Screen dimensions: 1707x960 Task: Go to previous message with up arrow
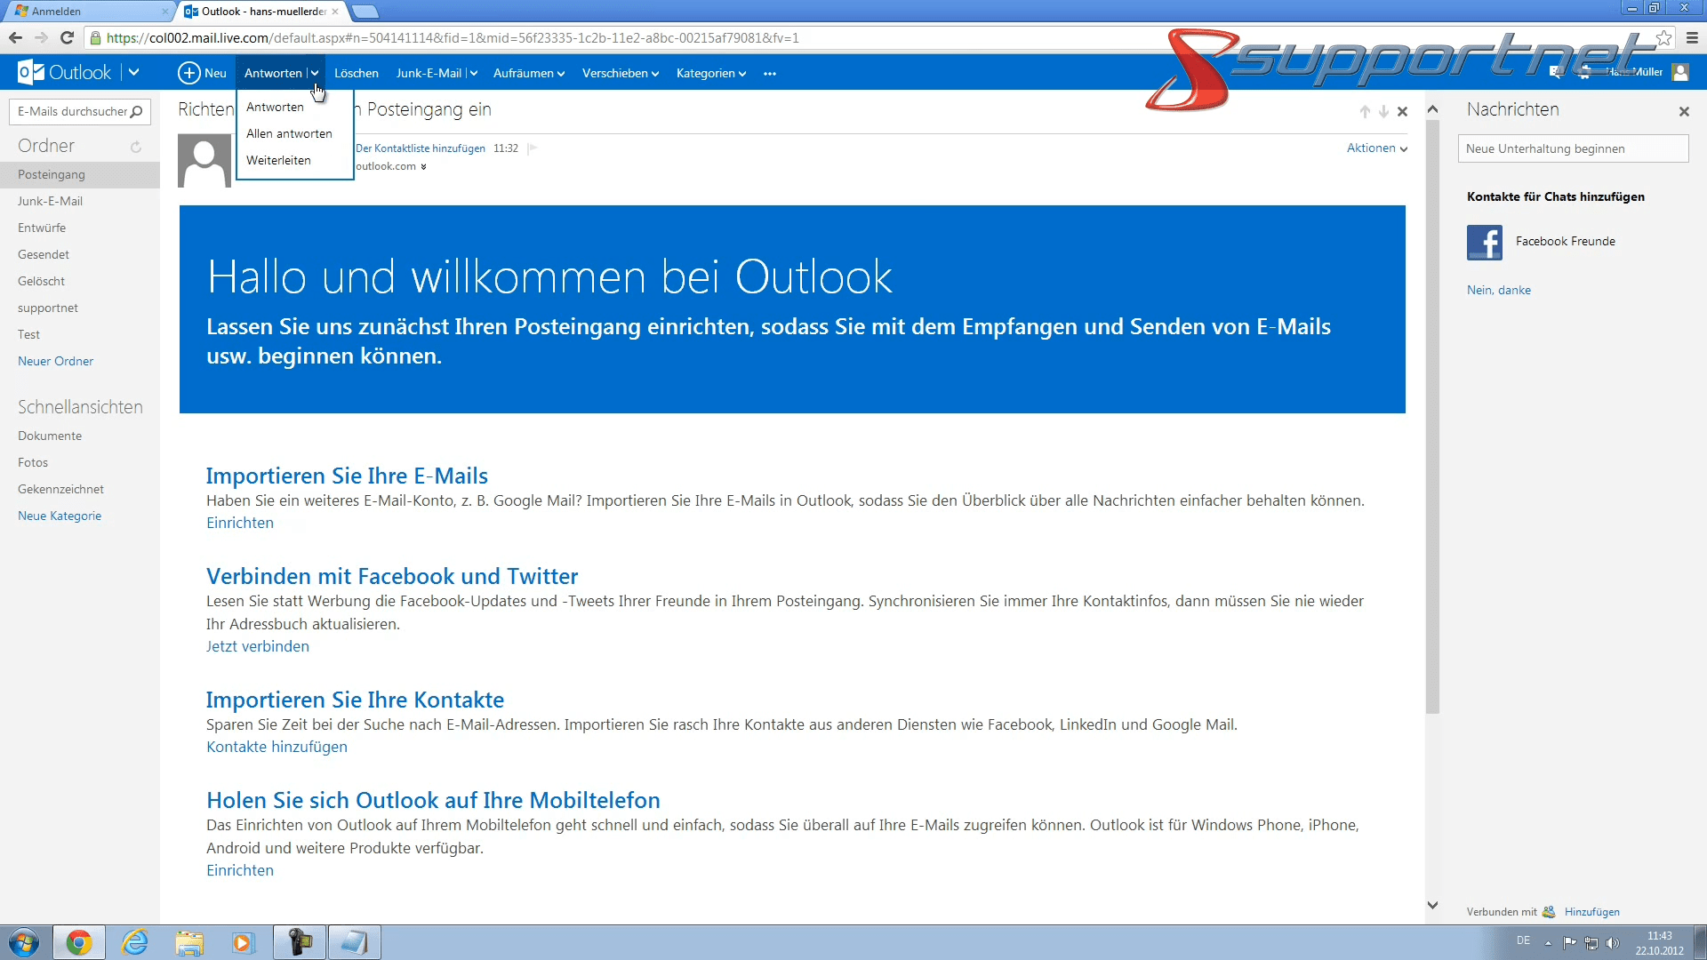pos(1365,112)
